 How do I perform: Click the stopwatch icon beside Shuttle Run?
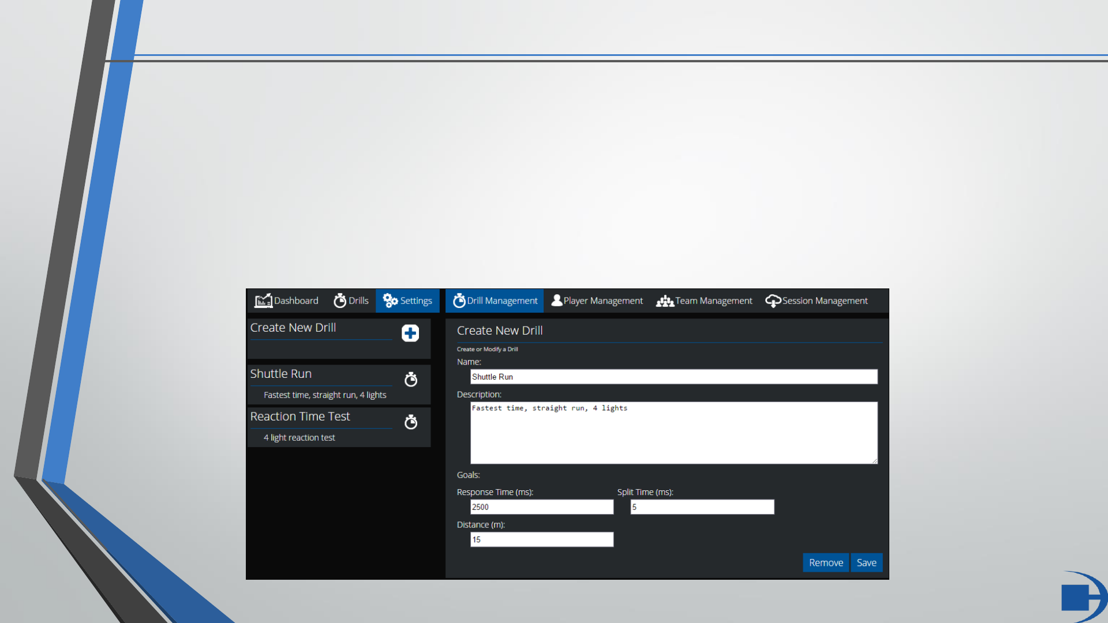click(411, 379)
